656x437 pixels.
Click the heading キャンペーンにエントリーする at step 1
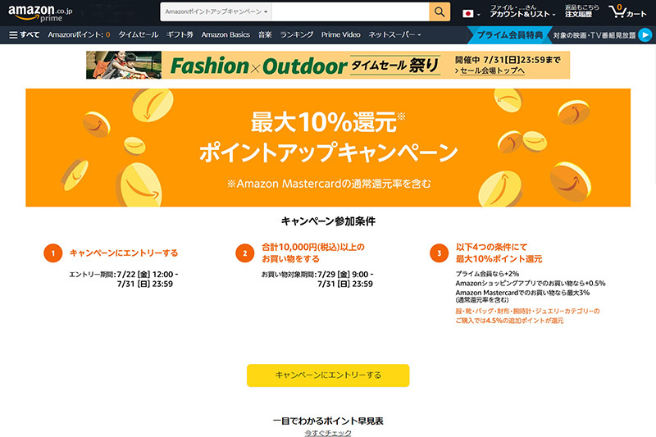click(124, 253)
